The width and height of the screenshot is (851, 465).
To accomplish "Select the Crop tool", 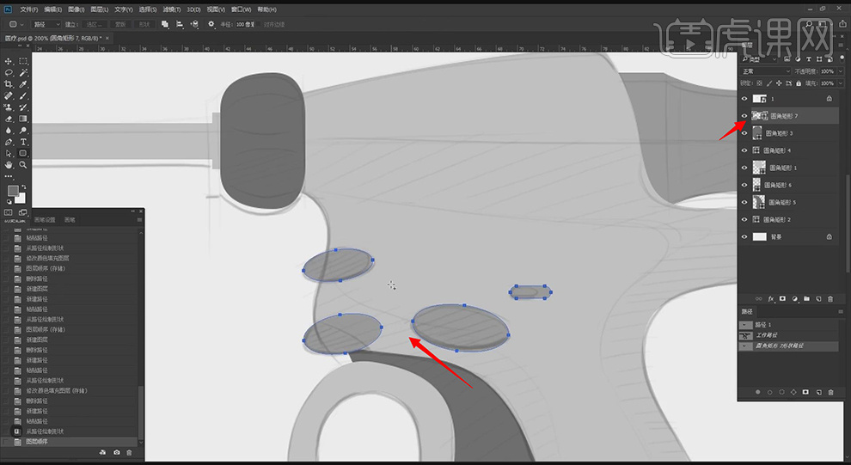I will pos(8,84).
